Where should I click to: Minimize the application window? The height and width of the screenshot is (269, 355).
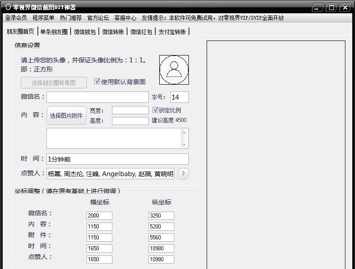[317, 8]
